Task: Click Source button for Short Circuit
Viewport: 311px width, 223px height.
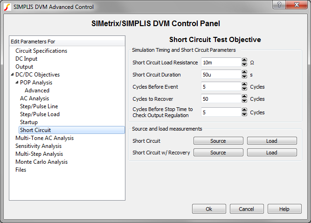Action: pyautogui.click(x=218, y=141)
